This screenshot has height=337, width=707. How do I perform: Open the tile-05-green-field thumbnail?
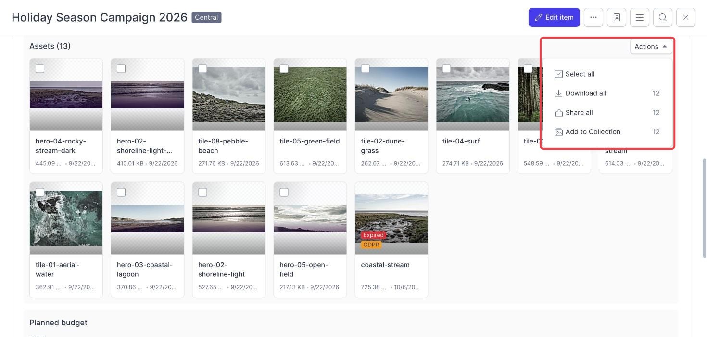click(310, 95)
